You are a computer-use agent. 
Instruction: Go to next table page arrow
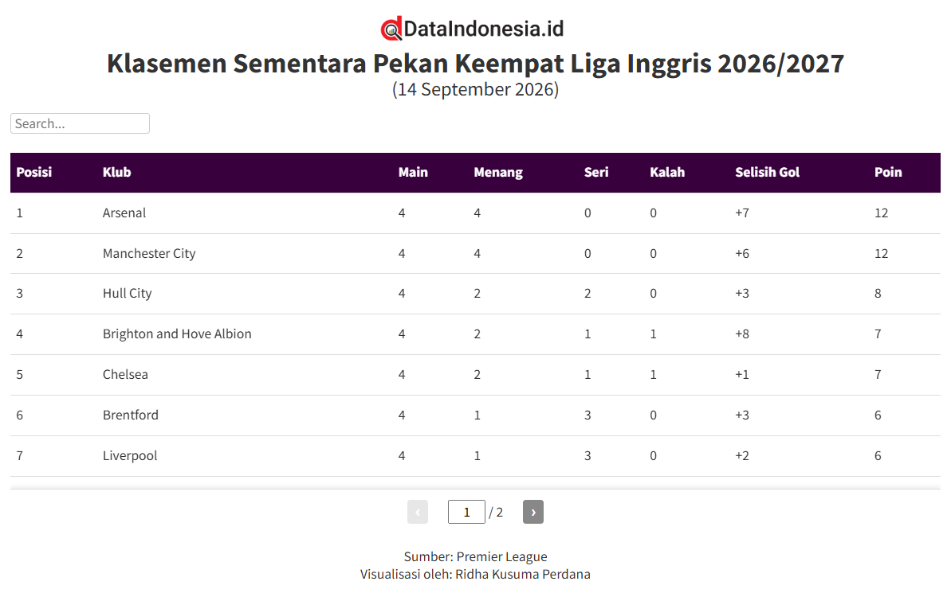(533, 512)
